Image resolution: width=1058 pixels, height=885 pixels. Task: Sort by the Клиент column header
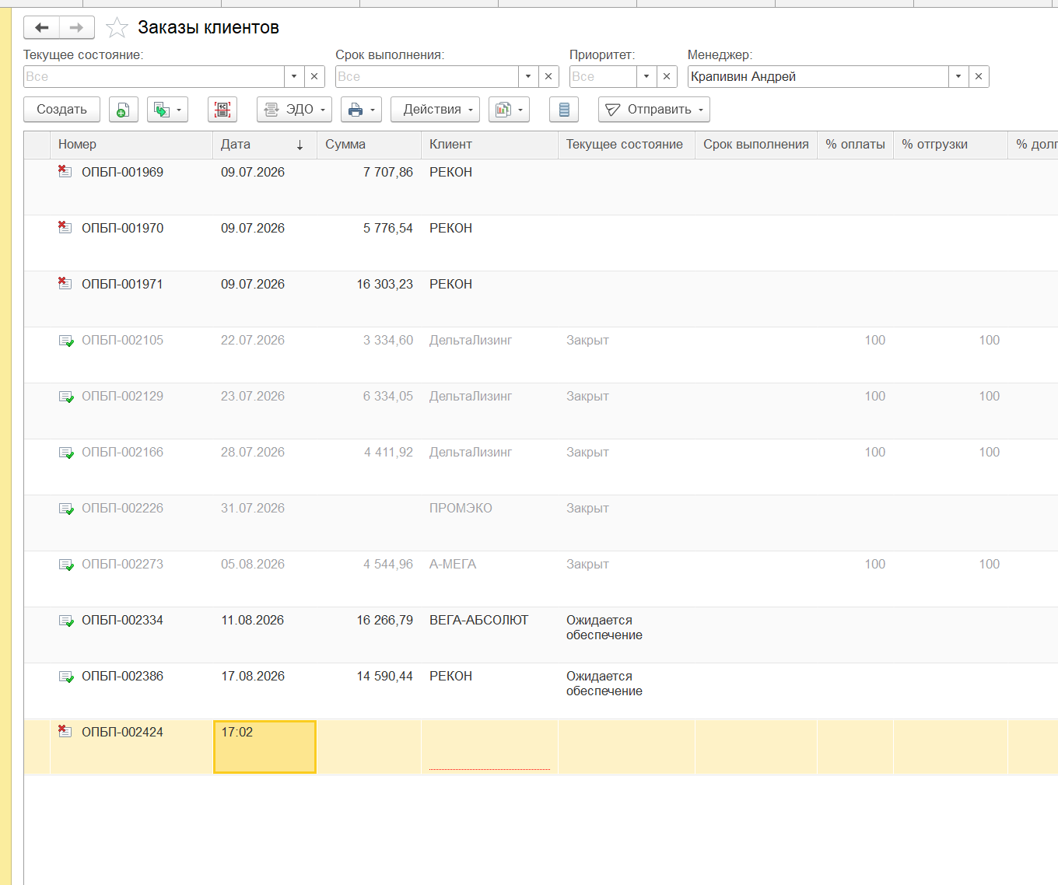click(489, 145)
